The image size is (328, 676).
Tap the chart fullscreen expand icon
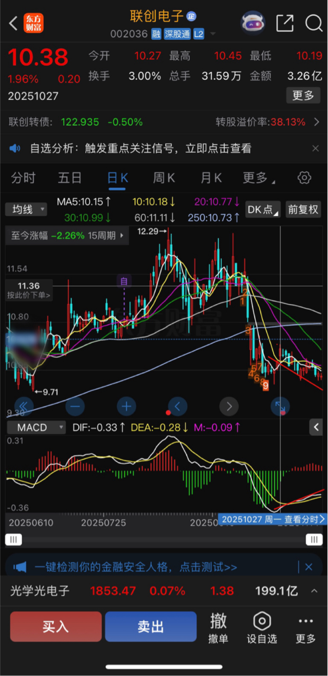[x=280, y=406]
